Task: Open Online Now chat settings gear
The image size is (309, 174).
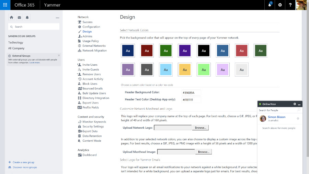Action: click(295, 104)
